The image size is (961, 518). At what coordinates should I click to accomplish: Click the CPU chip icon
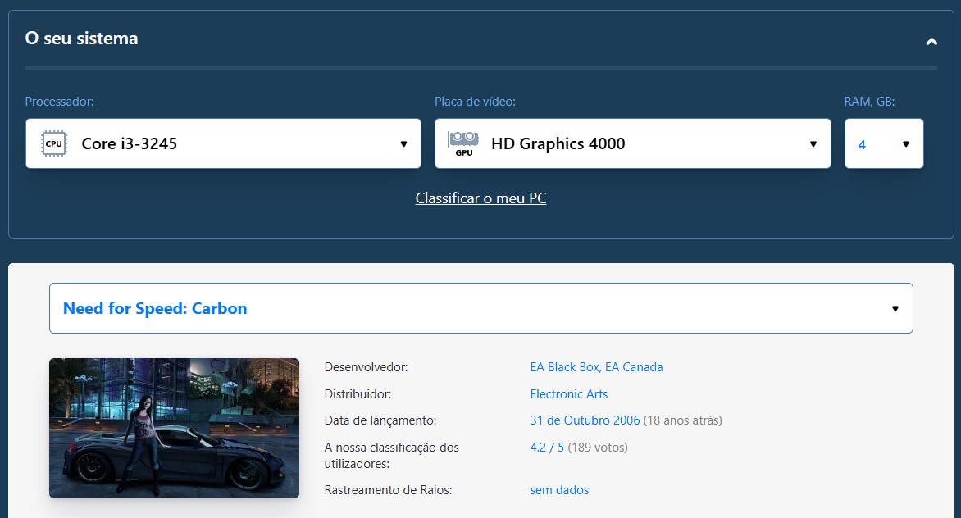[x=54, y=143]
